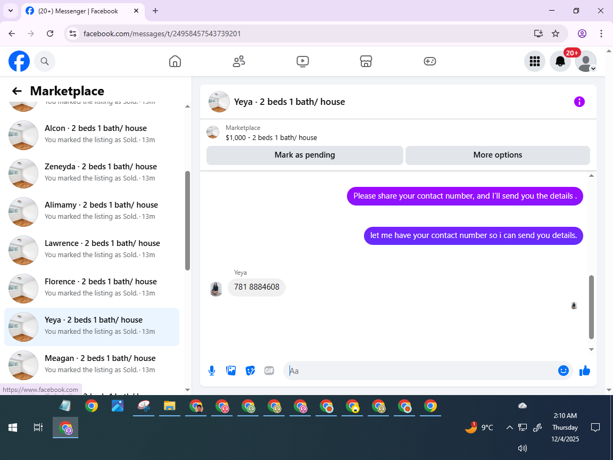
Task: Open the Marketplace storefront icon
Action: pos(366,61)
